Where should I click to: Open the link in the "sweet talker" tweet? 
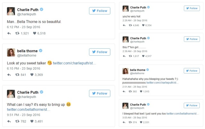74,63
